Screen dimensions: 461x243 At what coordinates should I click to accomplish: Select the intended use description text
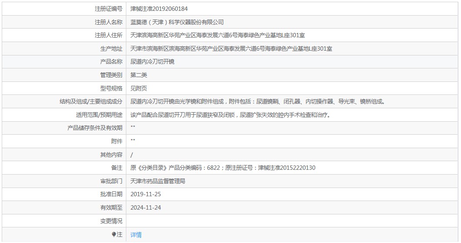tap(231, 115)
